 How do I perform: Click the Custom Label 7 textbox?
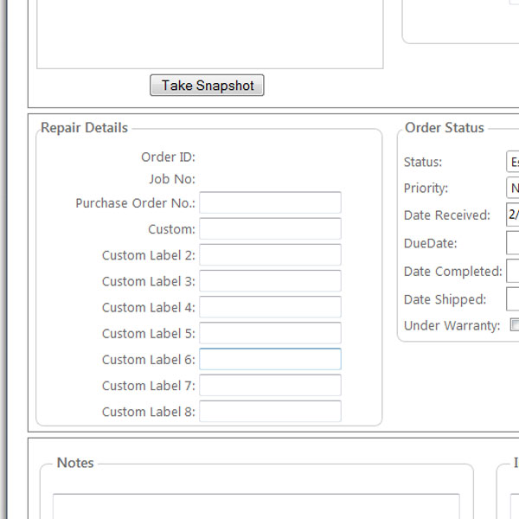[270, 386]
